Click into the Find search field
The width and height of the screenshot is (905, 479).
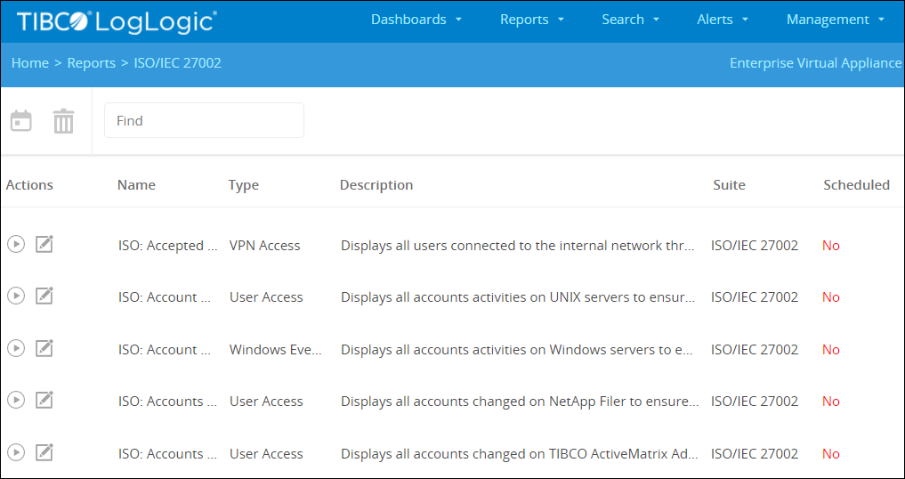click(x=204, y=120)
